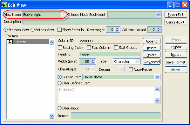Tick the Betting Index checkbox
This screenshot has width=190, height=125.
60,48
